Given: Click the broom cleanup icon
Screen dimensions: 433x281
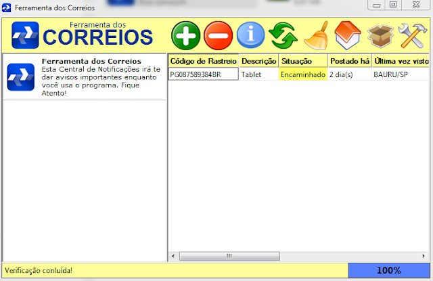Looking at the screenshot, I should [317, 36].
